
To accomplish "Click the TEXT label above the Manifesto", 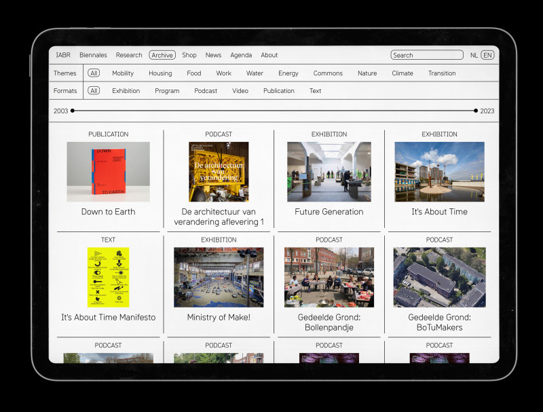I will pyautogui.click(x=108, y=240).
